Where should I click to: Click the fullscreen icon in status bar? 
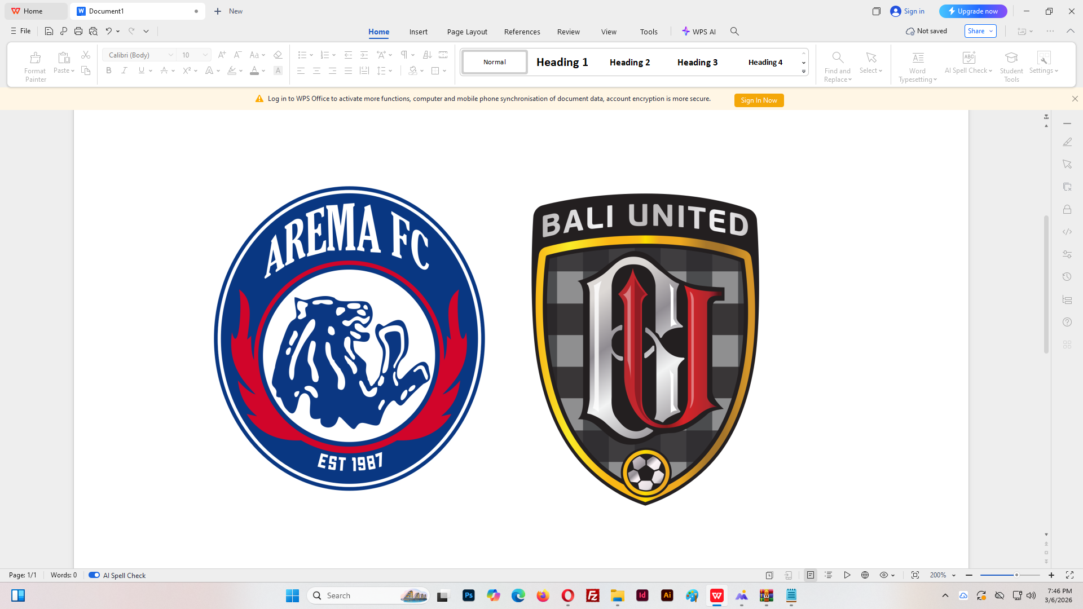(x=1069, y=575)
